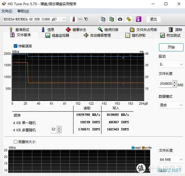Screen dimensions: 185x176
Task: Copy text results to clipboard icon
Action: 103,19
